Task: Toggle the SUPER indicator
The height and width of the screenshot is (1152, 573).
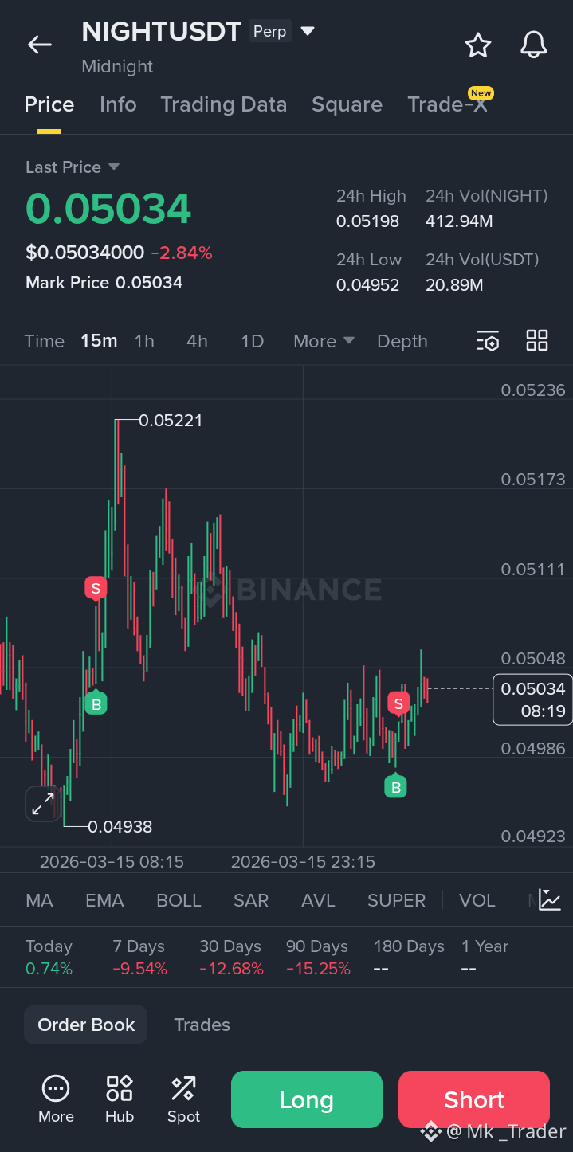Action: (x=396, y=900)
